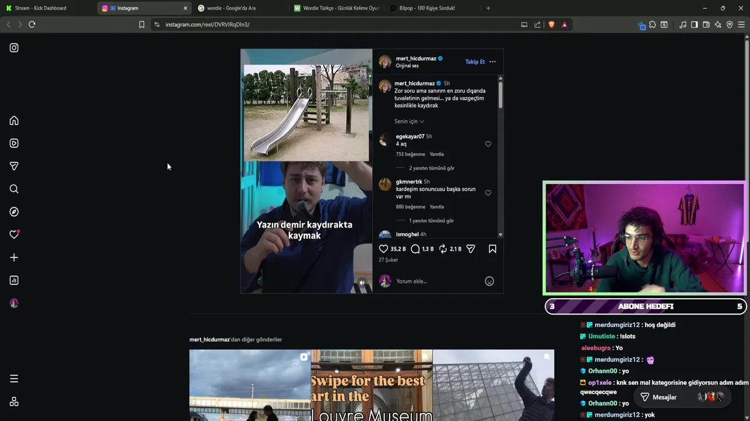The width and height of the screenshot is (750, 421).
Task: Open mert_hicdurmaz profile from post header
Action: [x=416, y=58]
